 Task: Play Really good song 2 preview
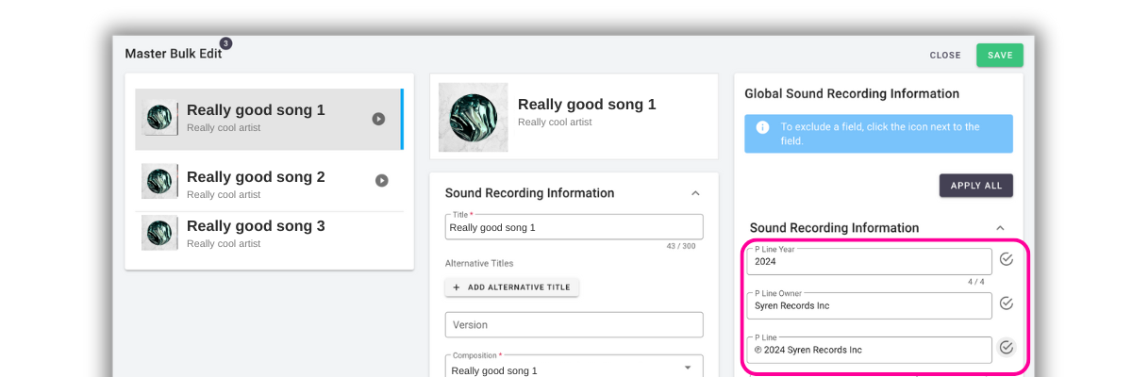382,180
